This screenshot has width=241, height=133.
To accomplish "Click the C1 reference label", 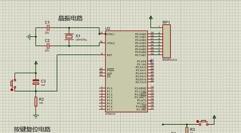I will [47, 23].
